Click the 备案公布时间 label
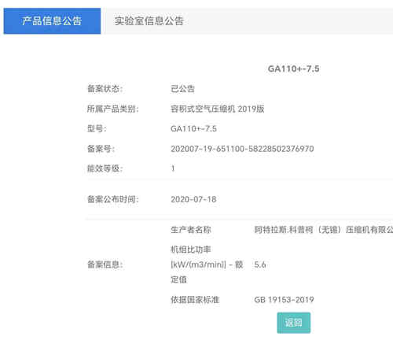This screenshot has height=344, width=393. pos(112,199)
